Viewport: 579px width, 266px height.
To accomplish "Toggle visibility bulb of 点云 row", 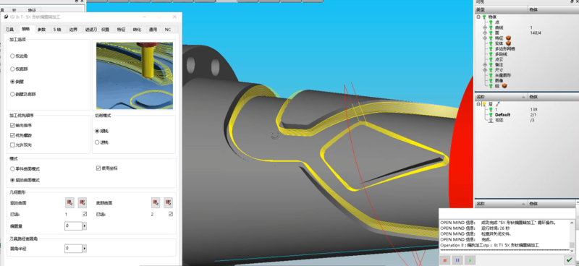I will [491, 59].
